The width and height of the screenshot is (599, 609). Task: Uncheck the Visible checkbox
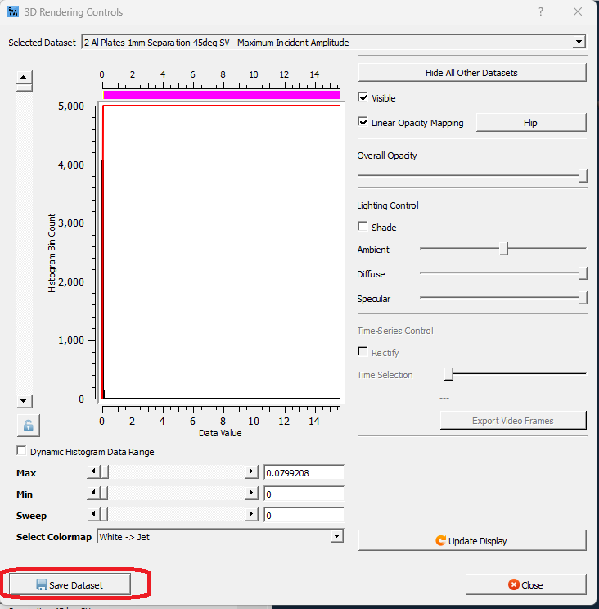[363, 98]
